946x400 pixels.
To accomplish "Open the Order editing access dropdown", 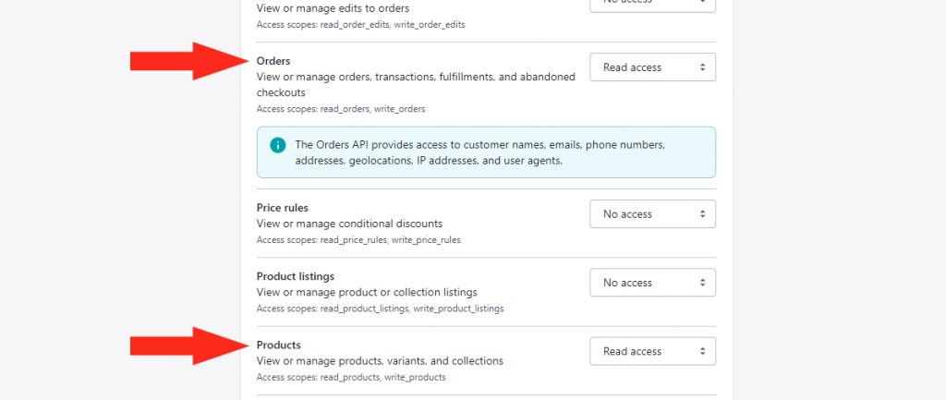I will pos(653,6).
